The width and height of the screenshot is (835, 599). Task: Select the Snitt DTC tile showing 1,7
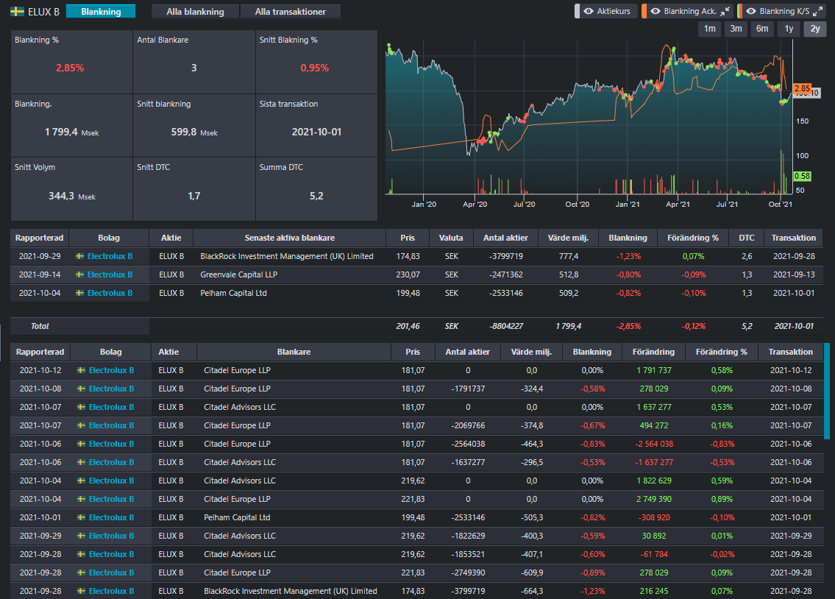click(x=193, y=189)
